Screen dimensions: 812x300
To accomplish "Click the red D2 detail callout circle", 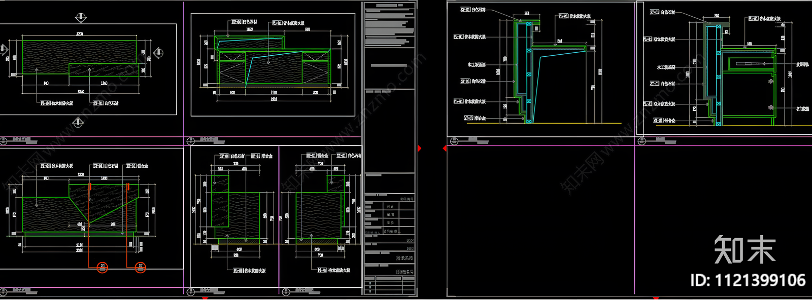I will click(x=141, y=267).
